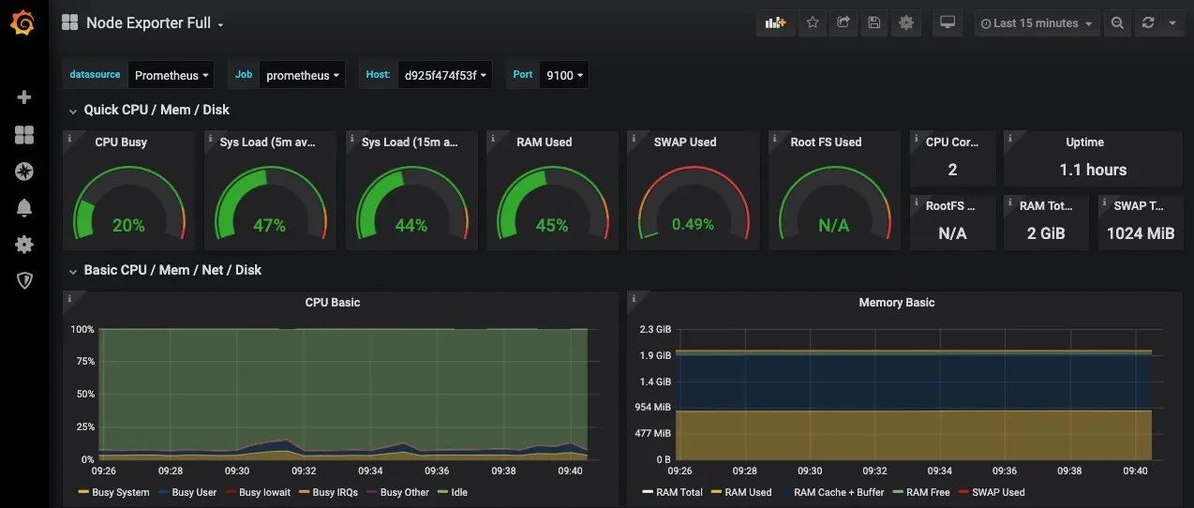Open the Last 15 minutes time picker

coord(1037,23)
